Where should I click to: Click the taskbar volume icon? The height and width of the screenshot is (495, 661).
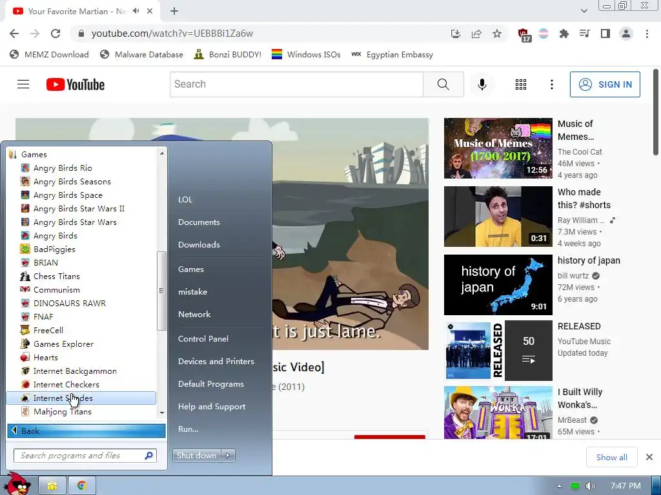point(591,486)
